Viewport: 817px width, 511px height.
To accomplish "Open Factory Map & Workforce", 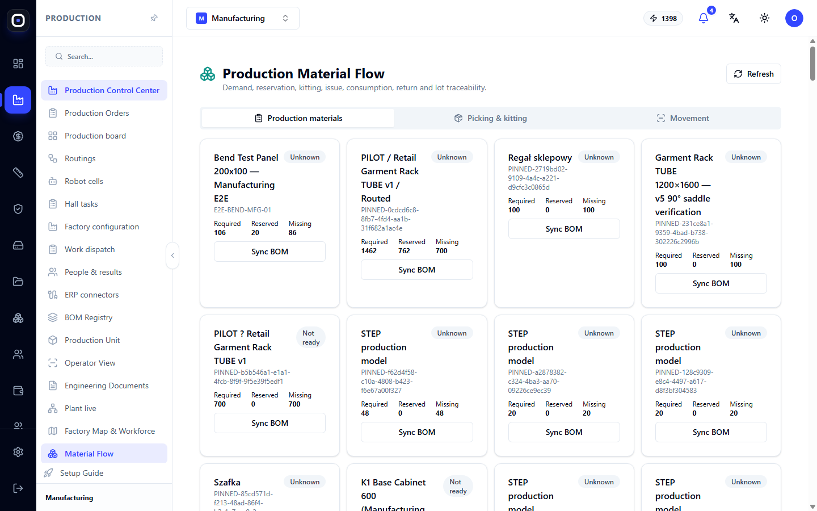I will 104,431.
